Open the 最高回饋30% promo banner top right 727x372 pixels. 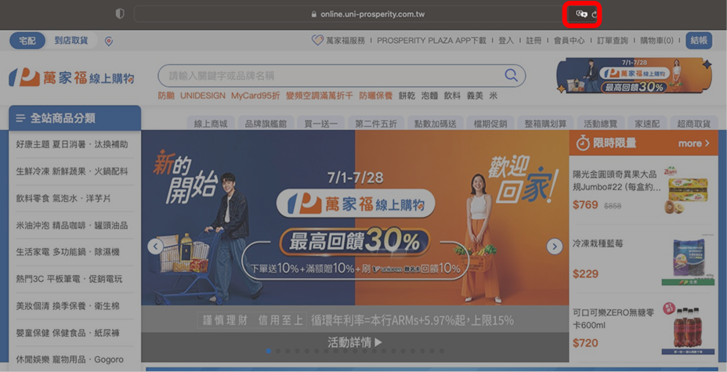tap(635, 75)
